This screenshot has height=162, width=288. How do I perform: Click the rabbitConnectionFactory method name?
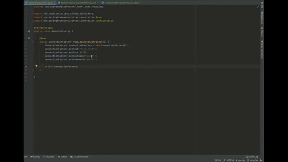pos(88,42)
